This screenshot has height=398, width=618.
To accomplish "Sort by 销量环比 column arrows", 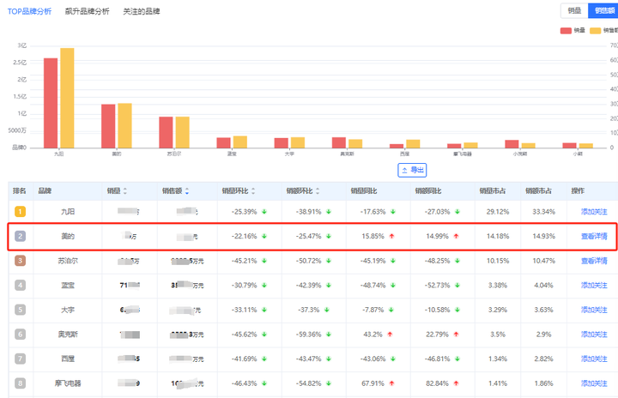I will pyautogui.click(x=253, y=191).
